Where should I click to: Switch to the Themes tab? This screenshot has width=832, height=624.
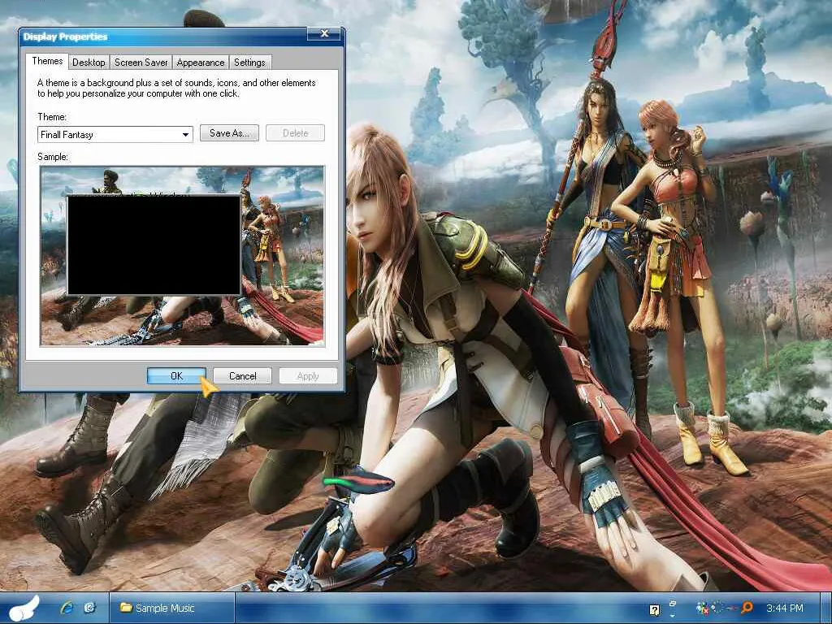(x=47, y=61)
